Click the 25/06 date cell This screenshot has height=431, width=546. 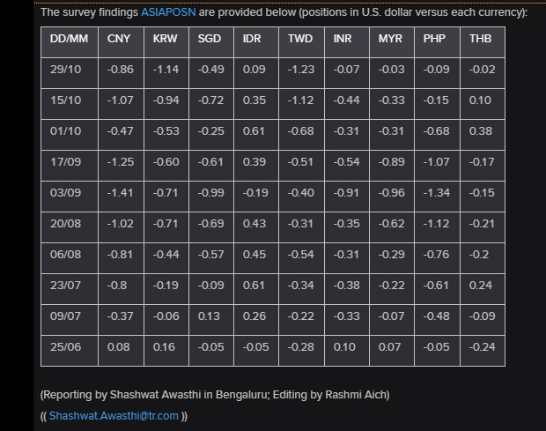click(x=67, y=347)
